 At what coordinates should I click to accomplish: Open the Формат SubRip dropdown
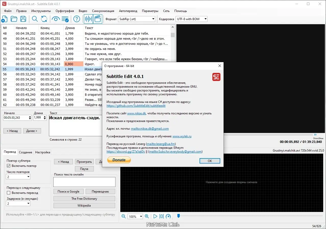coord(137,19)
